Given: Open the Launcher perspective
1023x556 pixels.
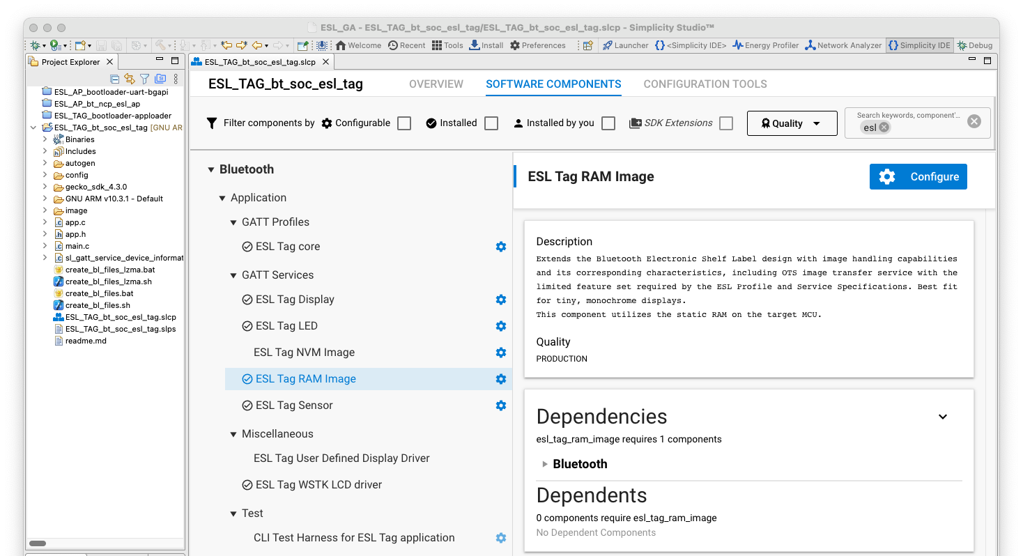Looking at the screenshot, I should coord(625,45).
